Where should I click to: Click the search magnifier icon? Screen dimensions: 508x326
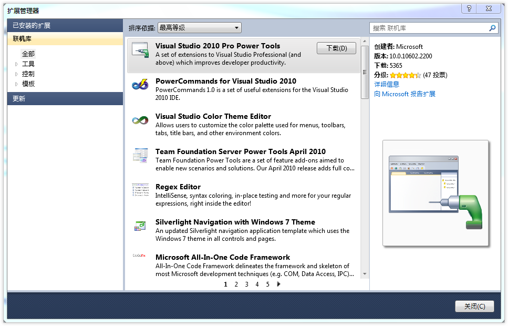pyautogui.click(x=492, y=28)
